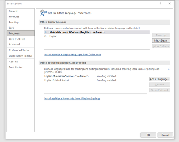Select the Language category in sidebar
The height and width of the screenshot is (142, 179).
coord(21,33)
